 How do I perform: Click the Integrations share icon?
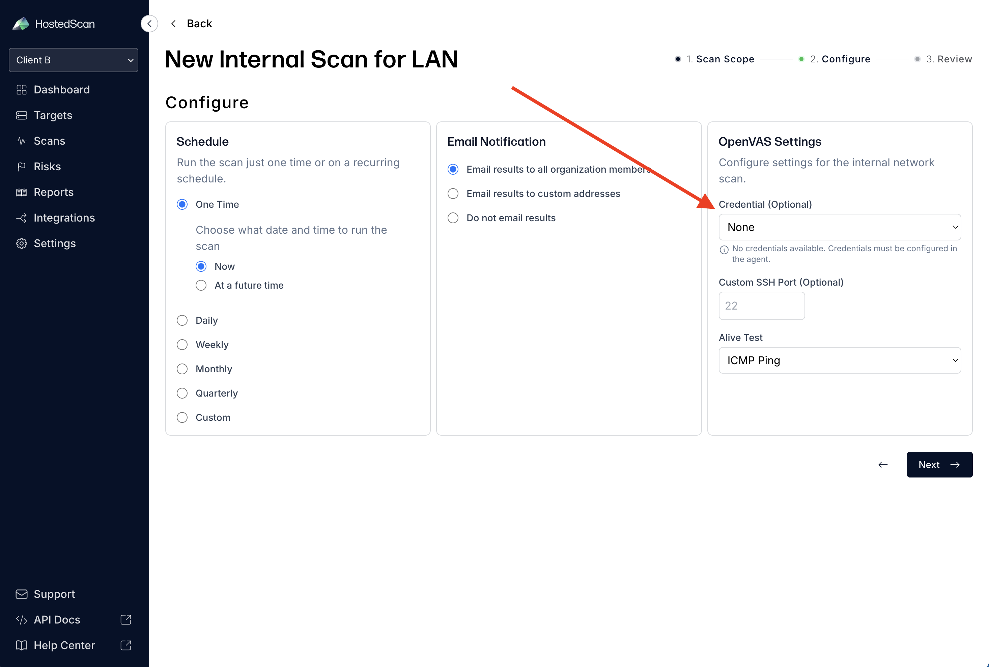(21, 218)
